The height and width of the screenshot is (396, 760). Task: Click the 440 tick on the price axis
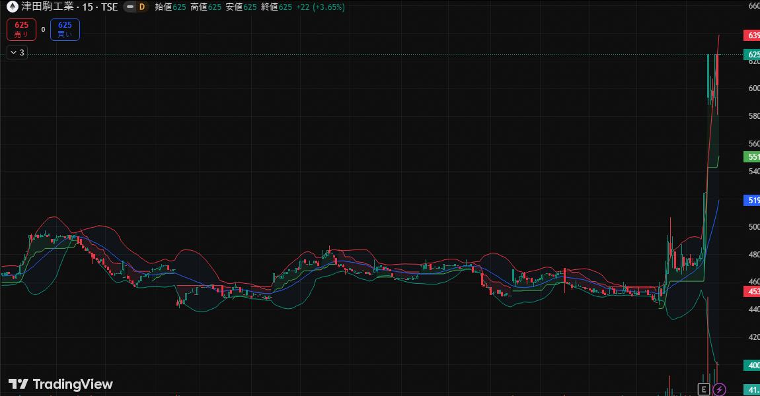click(753, 310)
